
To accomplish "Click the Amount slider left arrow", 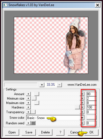I will coord(28,94).
